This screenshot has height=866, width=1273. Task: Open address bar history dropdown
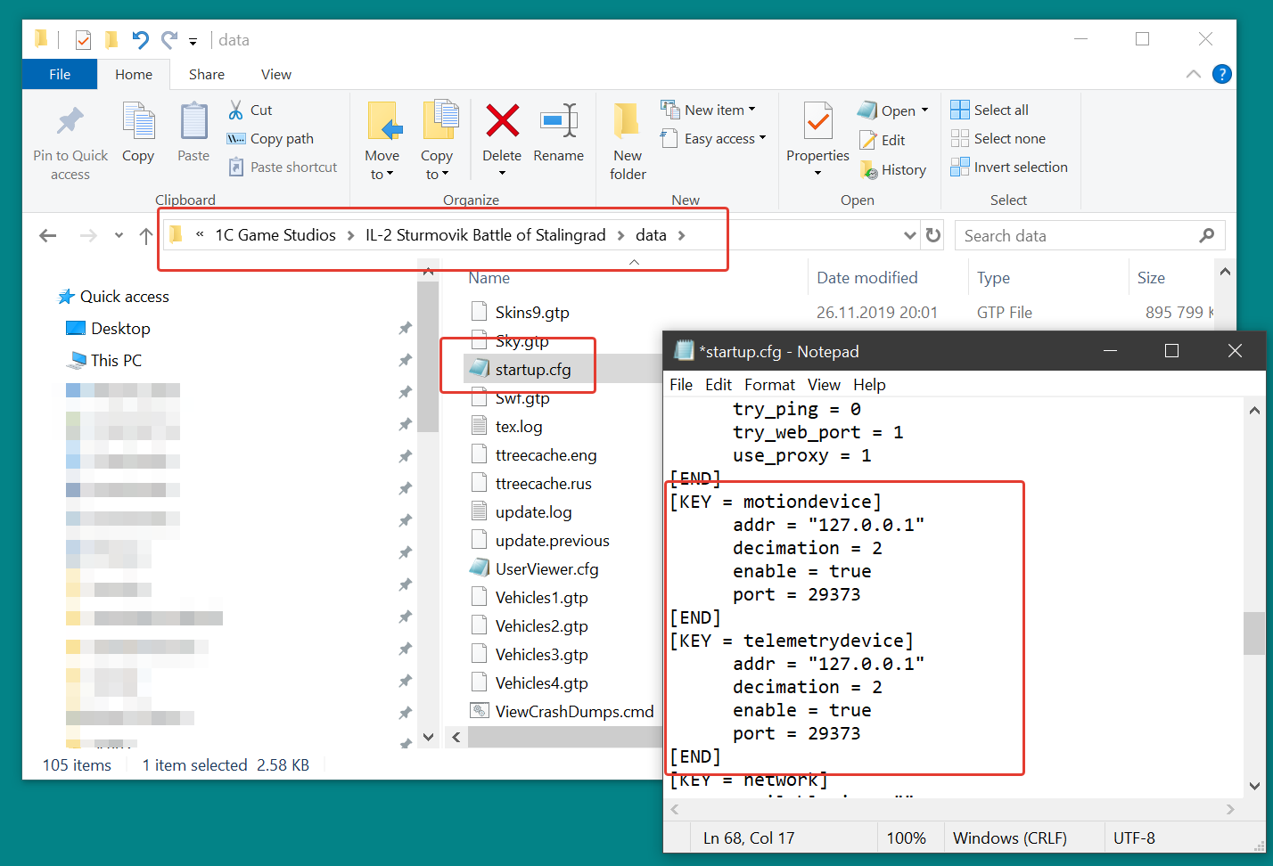(x=909, y=235)
